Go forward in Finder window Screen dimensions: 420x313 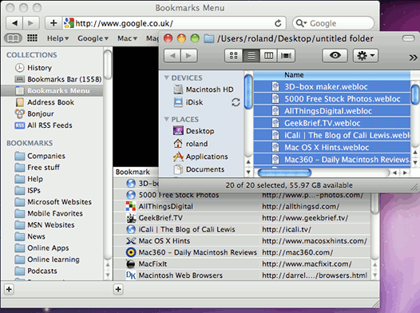click(188, 56)
